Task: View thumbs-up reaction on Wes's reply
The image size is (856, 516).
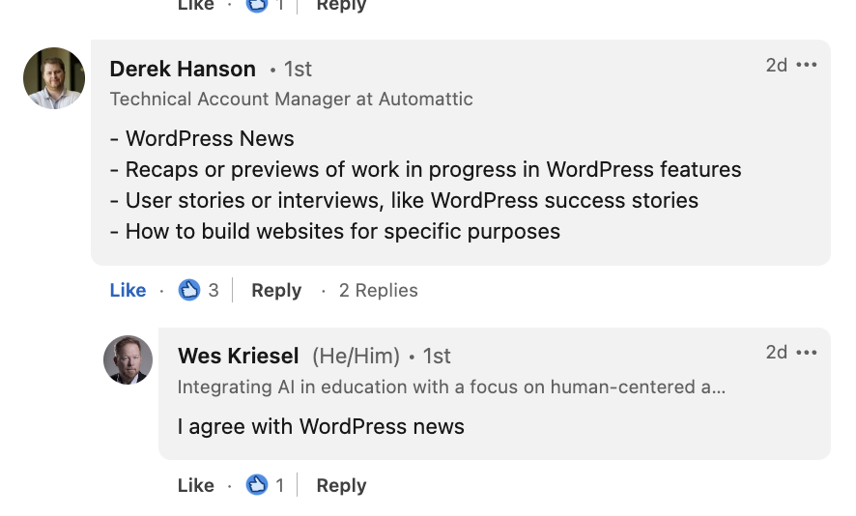Action: click(x=257, y=485)
